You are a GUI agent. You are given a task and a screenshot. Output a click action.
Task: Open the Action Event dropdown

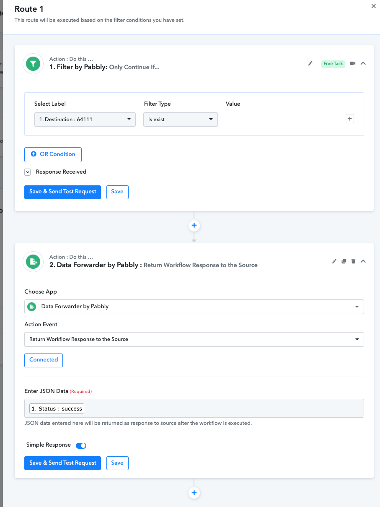point(194,339)
